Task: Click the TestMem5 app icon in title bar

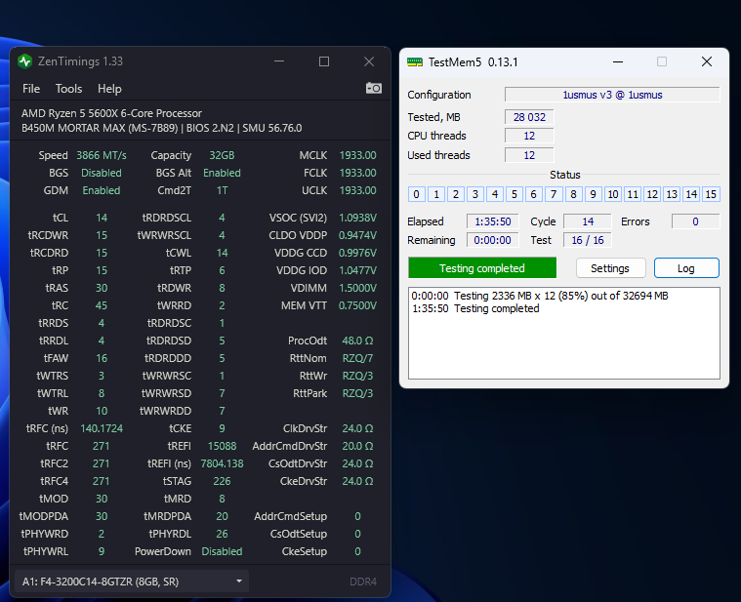Action: (415, 62)
